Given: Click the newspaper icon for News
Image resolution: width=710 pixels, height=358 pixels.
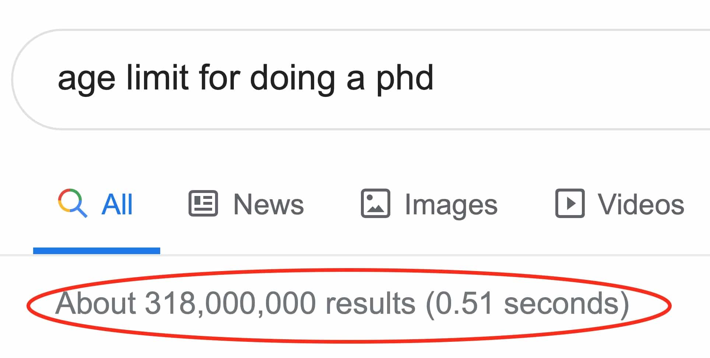Looking at the screenshot, I should point(203,203).
